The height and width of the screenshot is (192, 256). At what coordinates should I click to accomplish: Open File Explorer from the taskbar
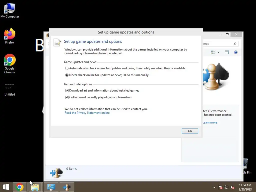point(35,187)
